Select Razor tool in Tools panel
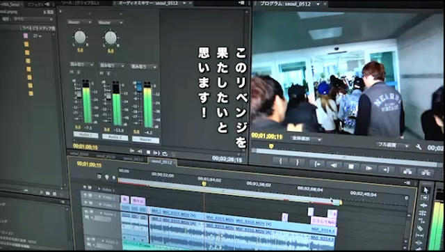The image size is (445, 252). pos(420,228)
